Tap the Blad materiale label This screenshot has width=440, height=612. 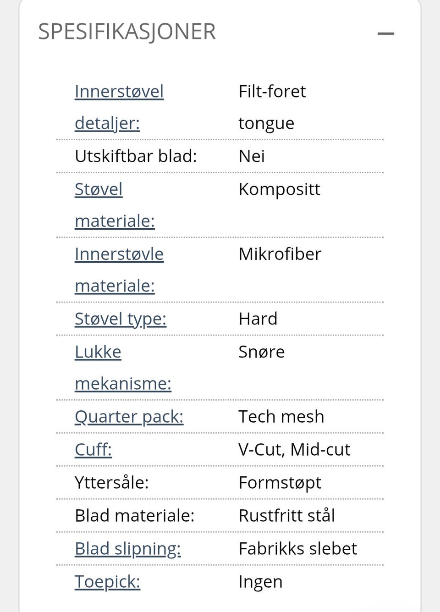click(x=134, y=515)
